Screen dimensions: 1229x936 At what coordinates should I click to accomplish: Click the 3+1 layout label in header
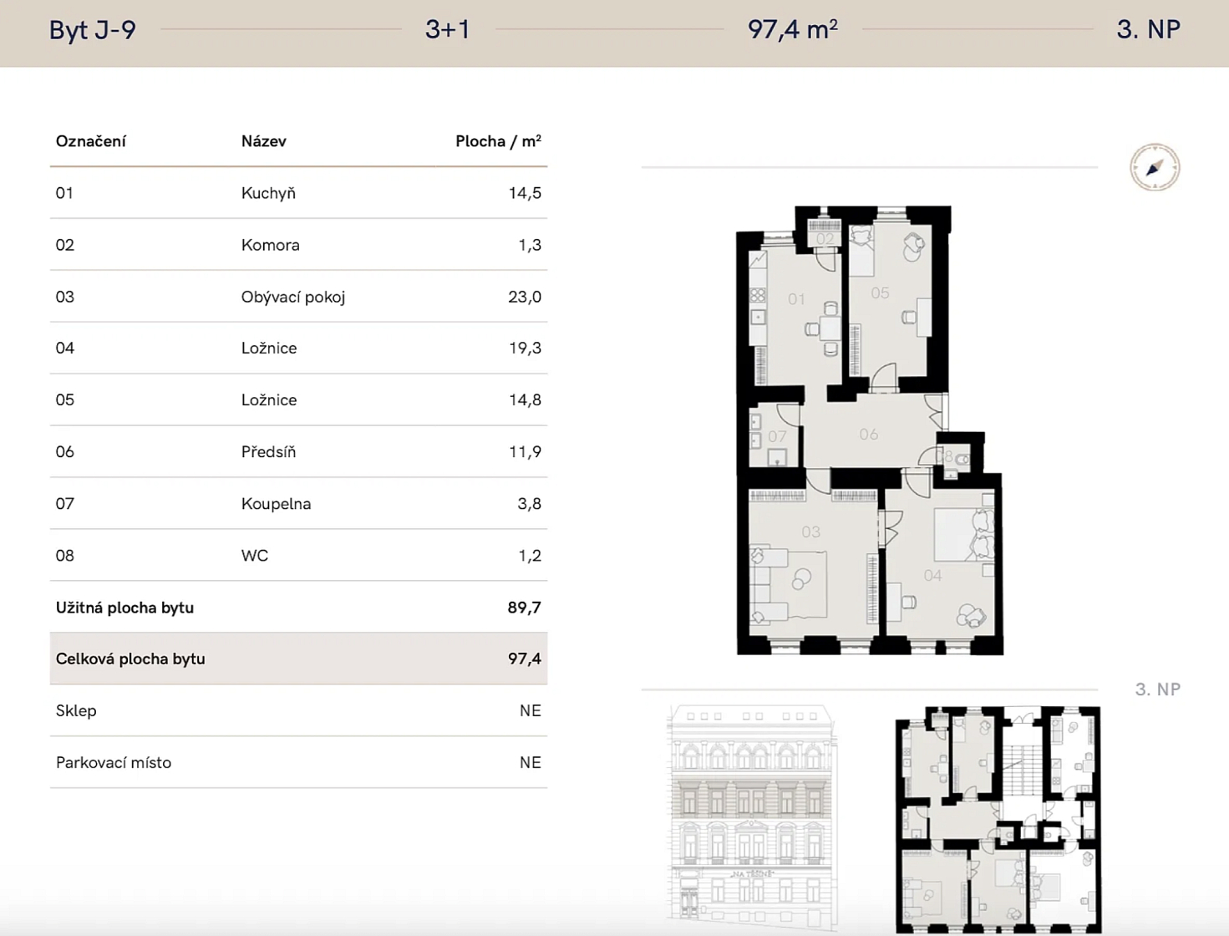pos(447,30)
